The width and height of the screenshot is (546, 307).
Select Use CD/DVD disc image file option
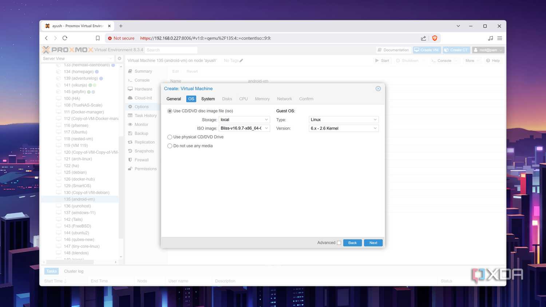(x=170, y=111)
